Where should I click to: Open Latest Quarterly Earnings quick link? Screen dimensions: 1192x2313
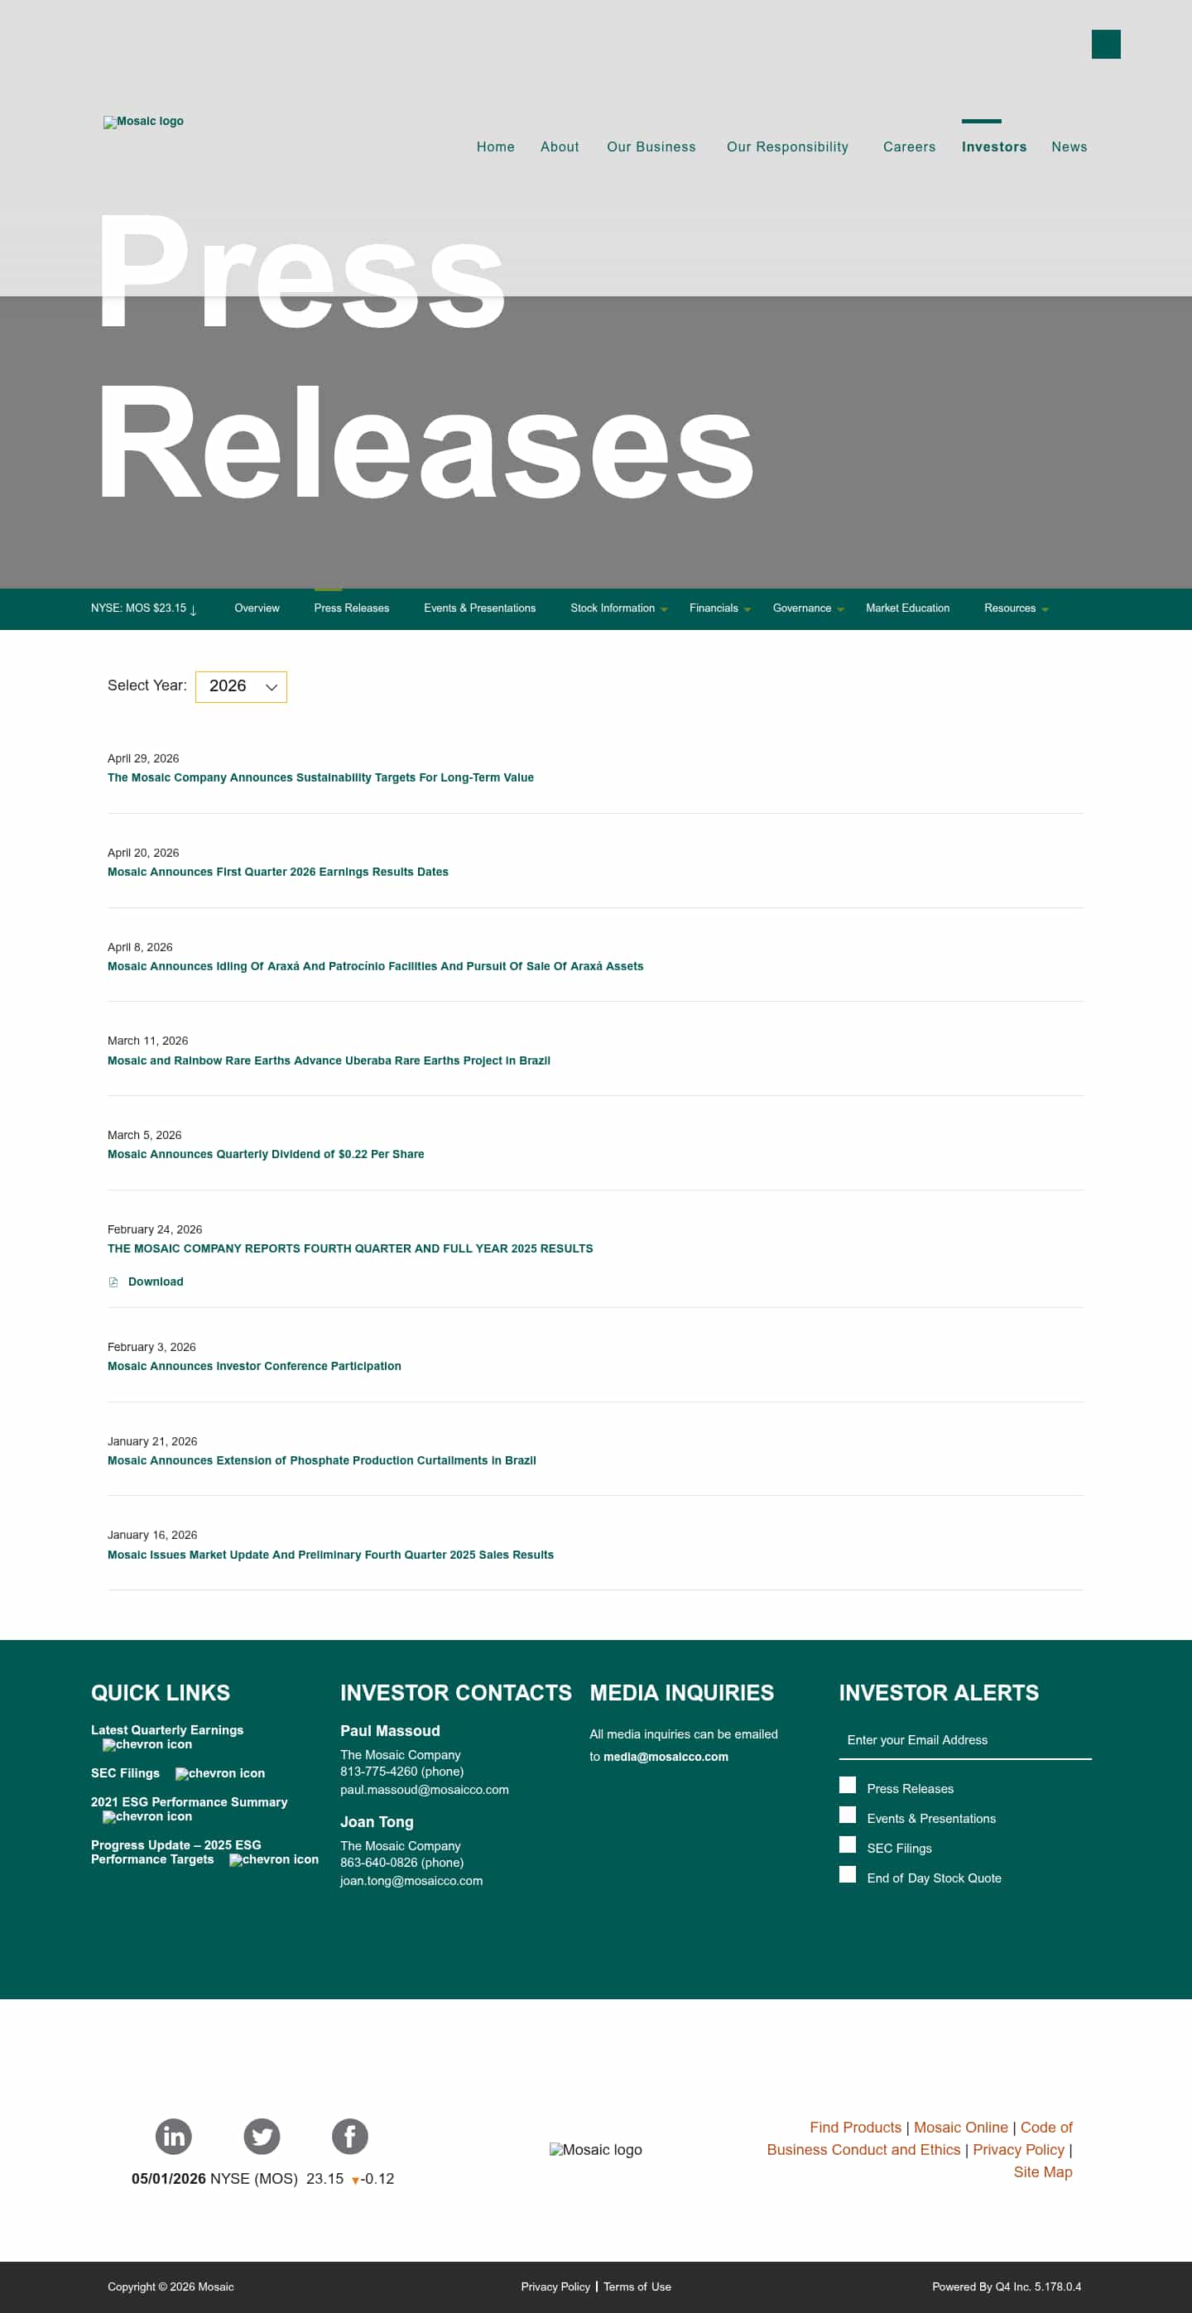tap(167, 1730)
